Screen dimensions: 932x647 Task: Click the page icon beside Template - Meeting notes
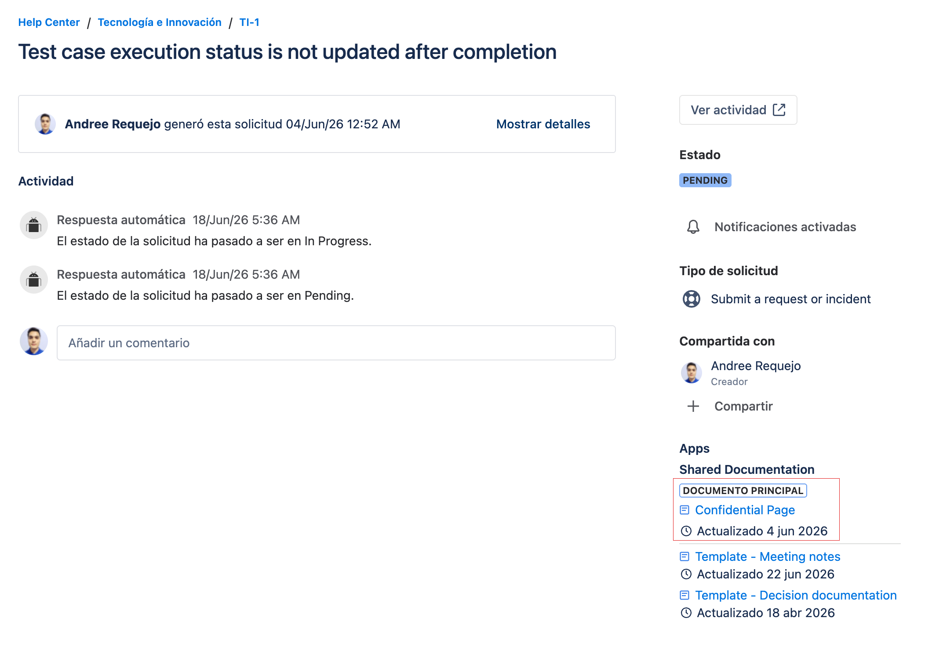(684, 556)
